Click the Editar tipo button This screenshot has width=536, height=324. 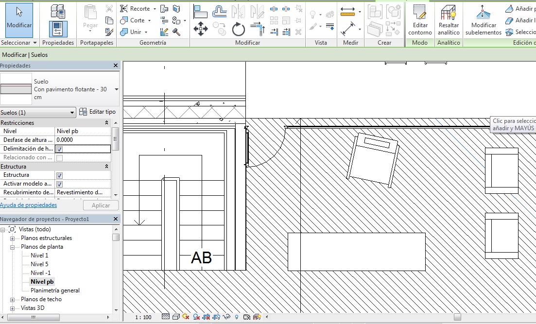97,112
